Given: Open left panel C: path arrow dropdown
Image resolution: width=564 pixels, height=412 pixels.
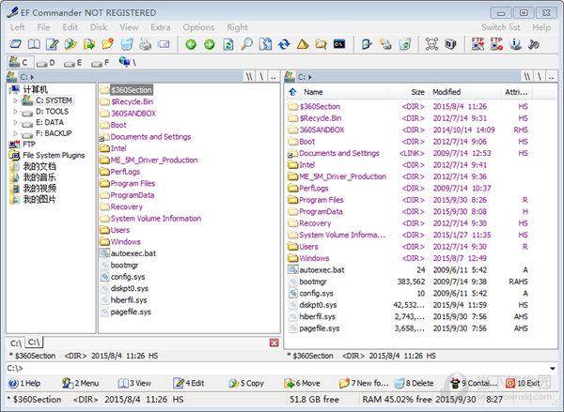Looking at the screenshot, I should click(x=32, y=77).
